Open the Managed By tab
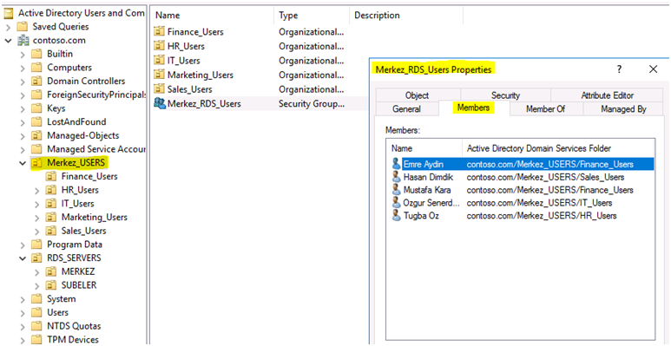 pos(623,109)
